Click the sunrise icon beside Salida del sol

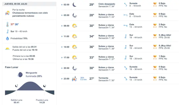pyautogui.click(x=7, y=49)
